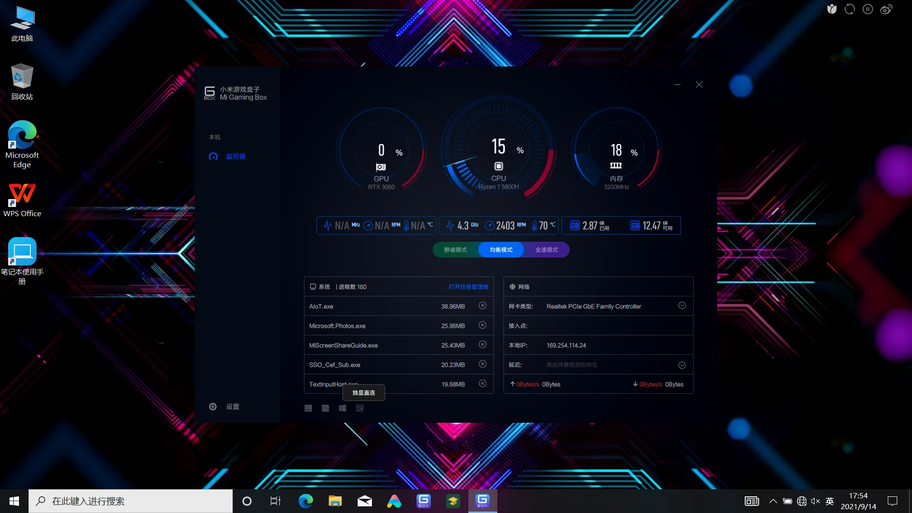
Task: Toggle the touchpad lock icon
Action: coord(308,408)
